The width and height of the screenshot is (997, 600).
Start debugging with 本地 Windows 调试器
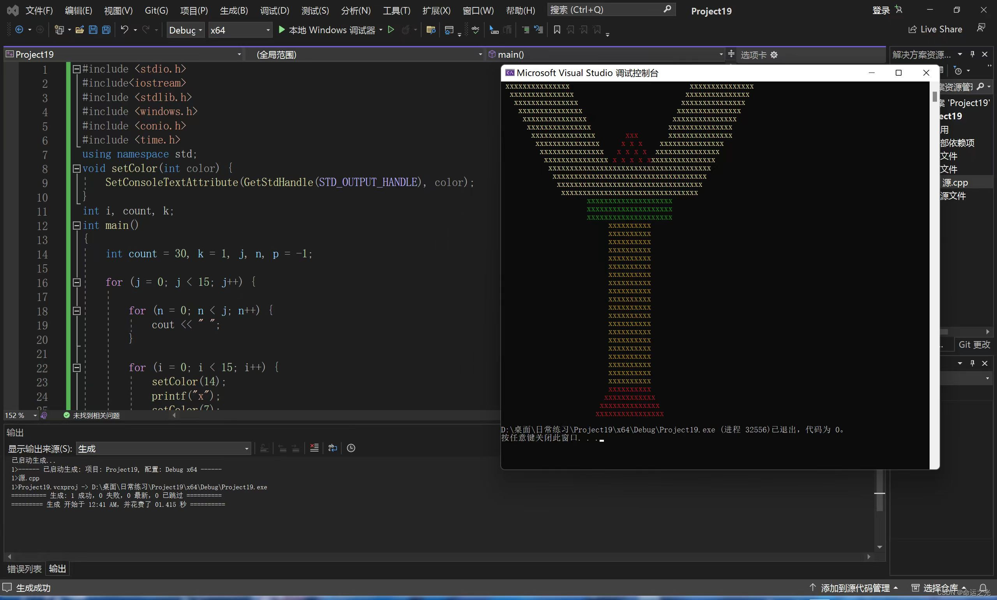point(327,30)
